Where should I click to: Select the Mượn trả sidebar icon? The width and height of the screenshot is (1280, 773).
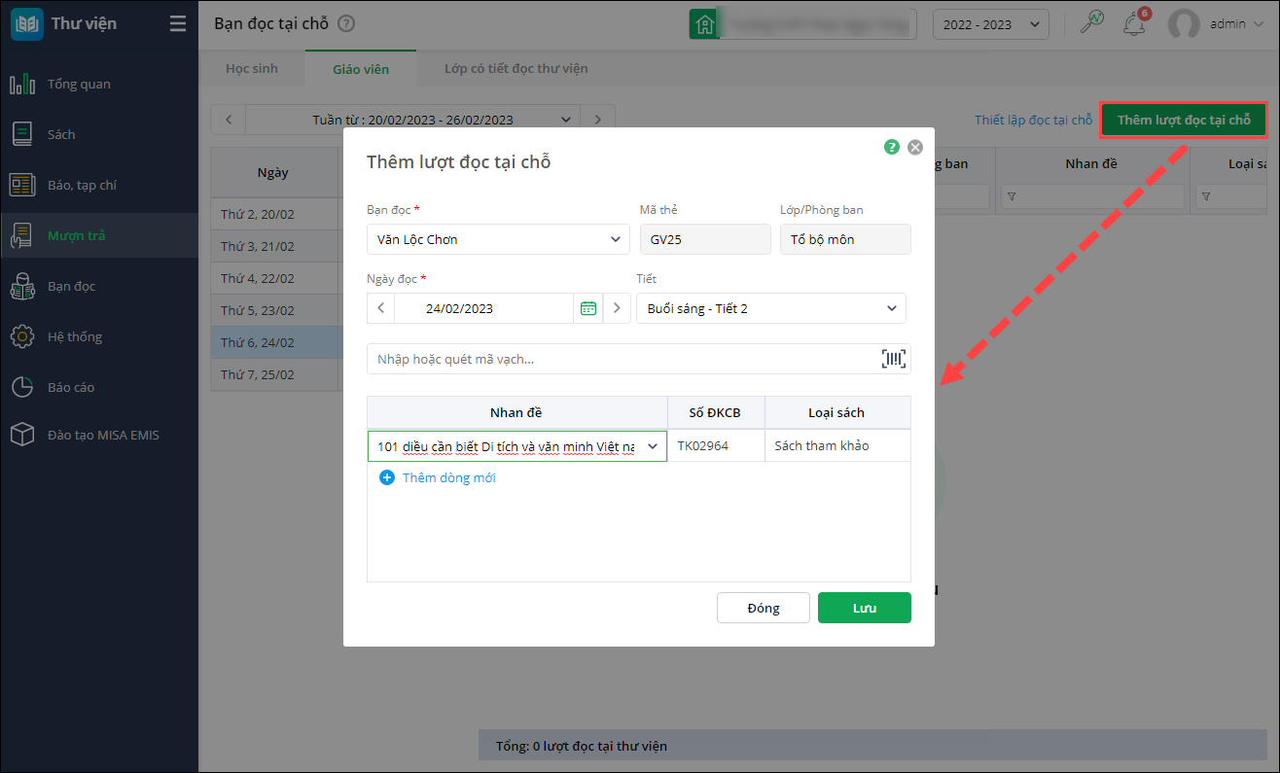point(22,236)
